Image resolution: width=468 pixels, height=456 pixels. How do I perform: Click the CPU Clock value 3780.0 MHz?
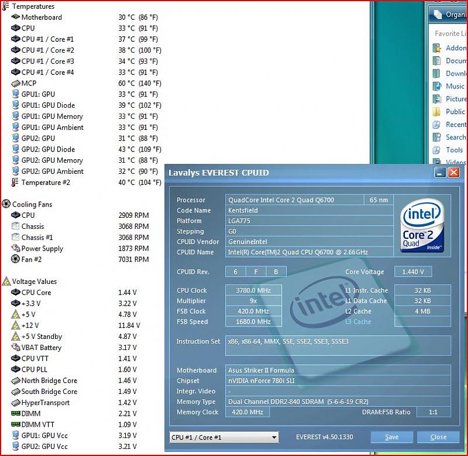(x=253, y=290)
